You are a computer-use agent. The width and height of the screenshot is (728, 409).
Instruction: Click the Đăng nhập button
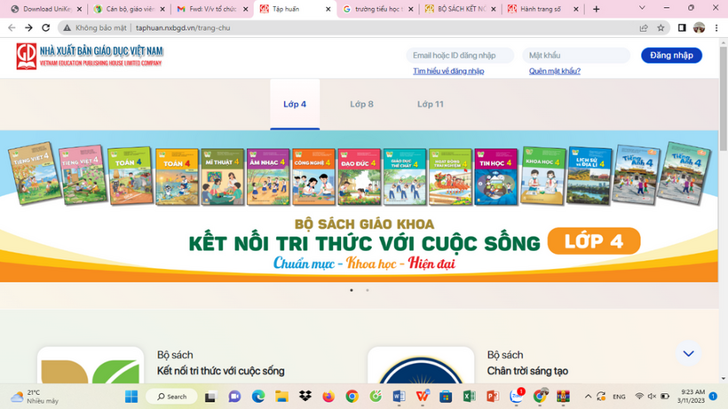[671, 55]
